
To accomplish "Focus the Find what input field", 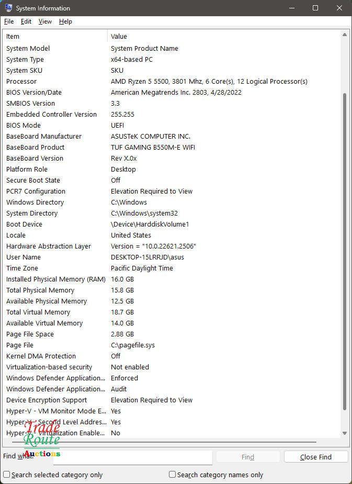I will click(133, 457).
